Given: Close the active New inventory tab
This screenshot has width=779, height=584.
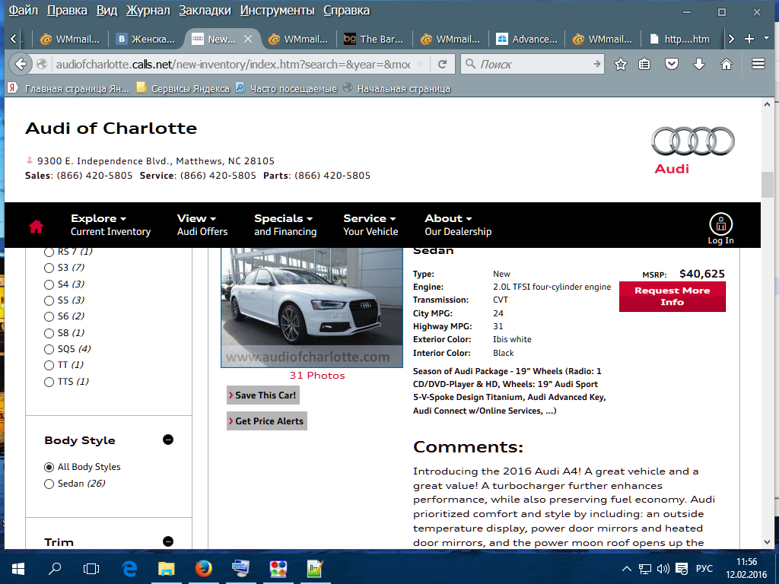Looking at the screenshot, I should point(248,39).
